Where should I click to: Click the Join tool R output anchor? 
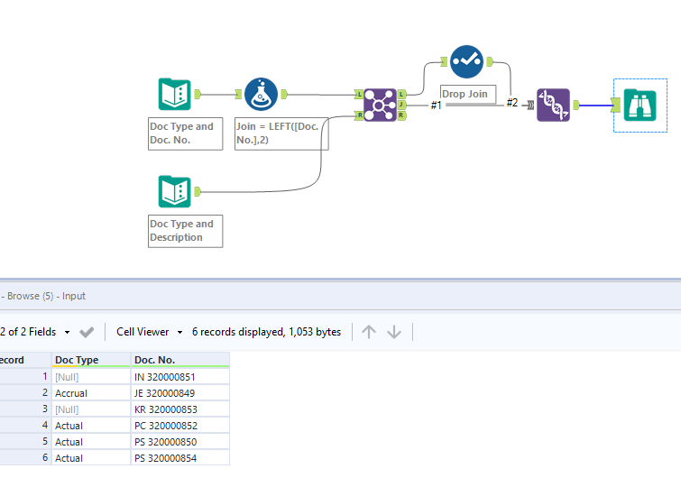401,115
